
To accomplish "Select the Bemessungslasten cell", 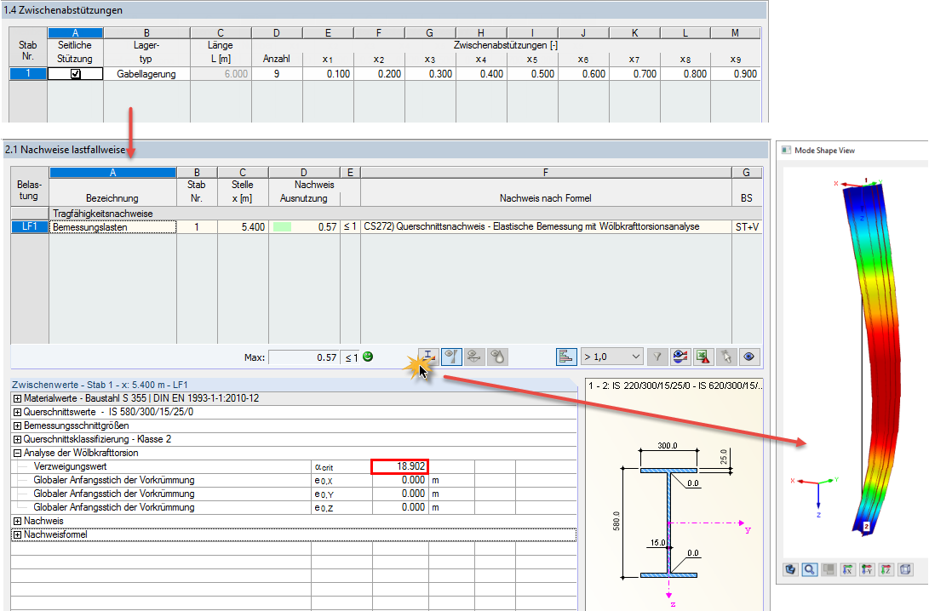I will [x=112, y=226].
